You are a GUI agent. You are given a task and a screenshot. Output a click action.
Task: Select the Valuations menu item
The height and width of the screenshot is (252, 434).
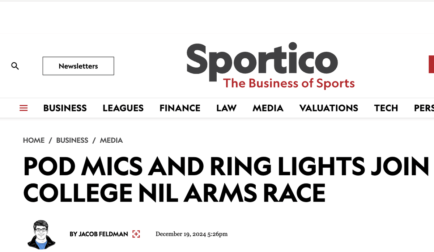coord(329,108)
